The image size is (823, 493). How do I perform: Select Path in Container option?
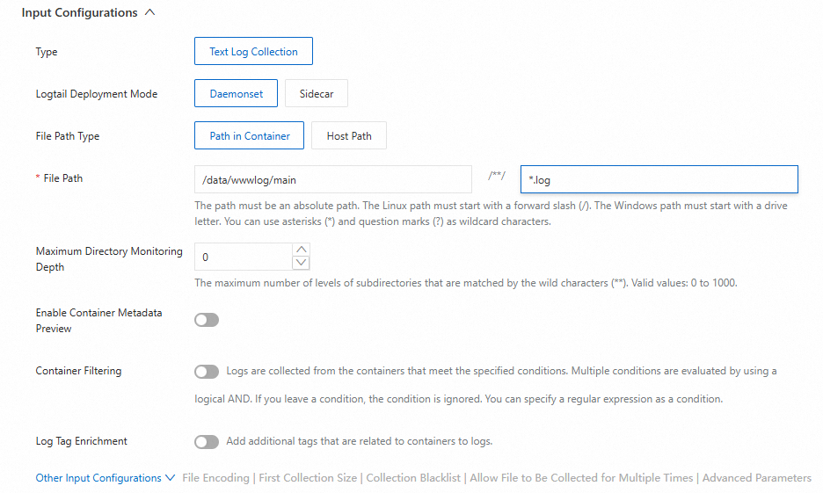(249, 136)
